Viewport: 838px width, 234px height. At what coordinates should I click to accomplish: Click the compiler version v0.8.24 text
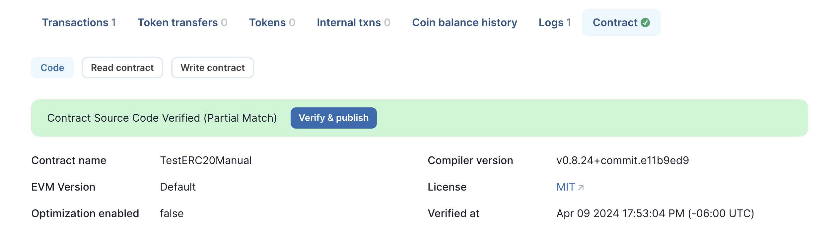(x=623, y=160)
